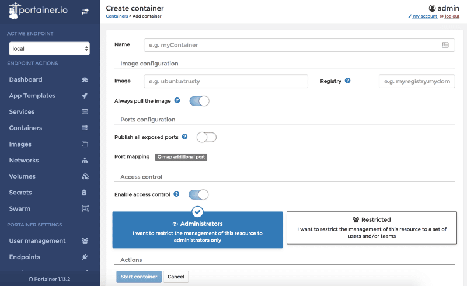Turn off Enable access control switch
The height and width of the screenshot is (286, 467).
tap(198, 194)
